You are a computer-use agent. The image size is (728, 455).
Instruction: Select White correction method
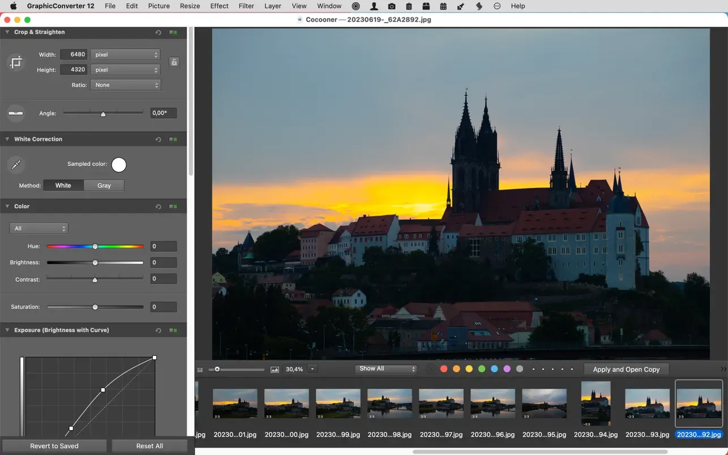click(63, 186)
